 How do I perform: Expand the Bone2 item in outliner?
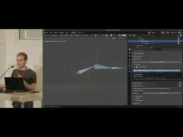142,43
